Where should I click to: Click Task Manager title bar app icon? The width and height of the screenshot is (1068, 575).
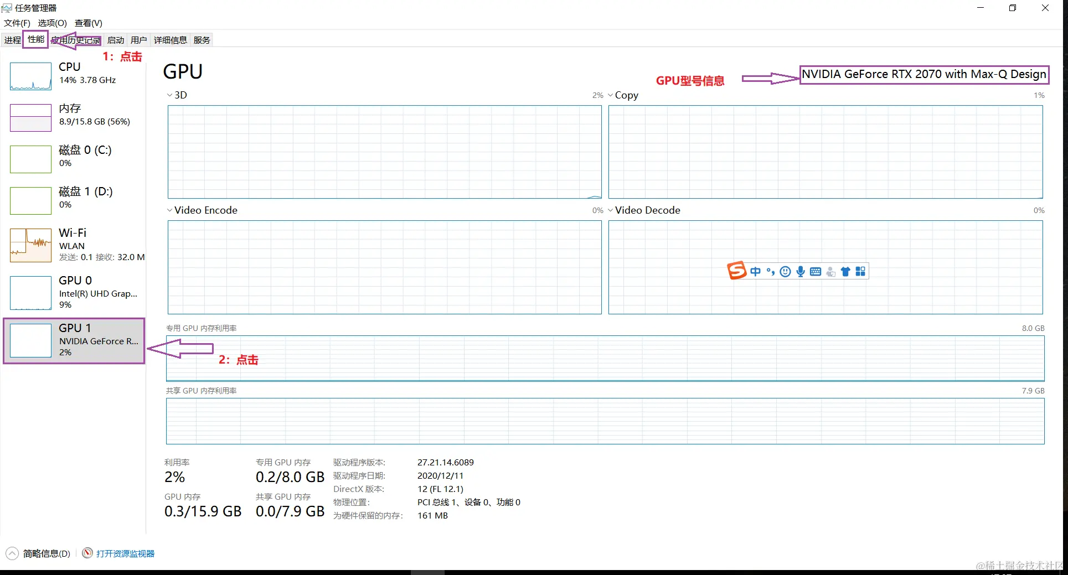pyautogui.click(x=7, y=8)
